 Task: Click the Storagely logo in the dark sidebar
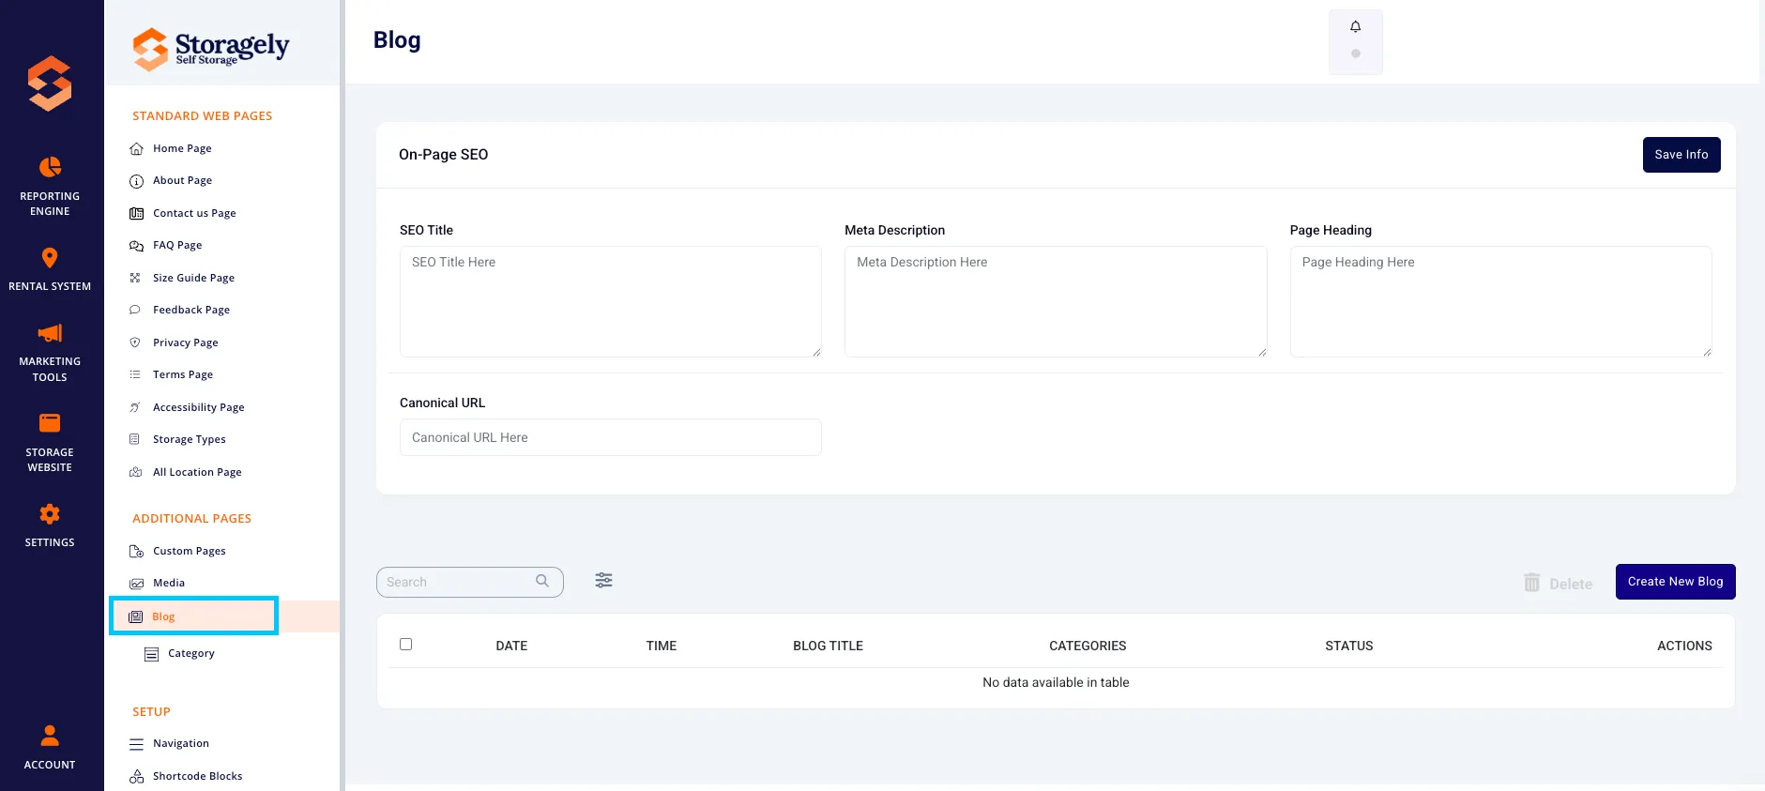click(x=50, y=84)
